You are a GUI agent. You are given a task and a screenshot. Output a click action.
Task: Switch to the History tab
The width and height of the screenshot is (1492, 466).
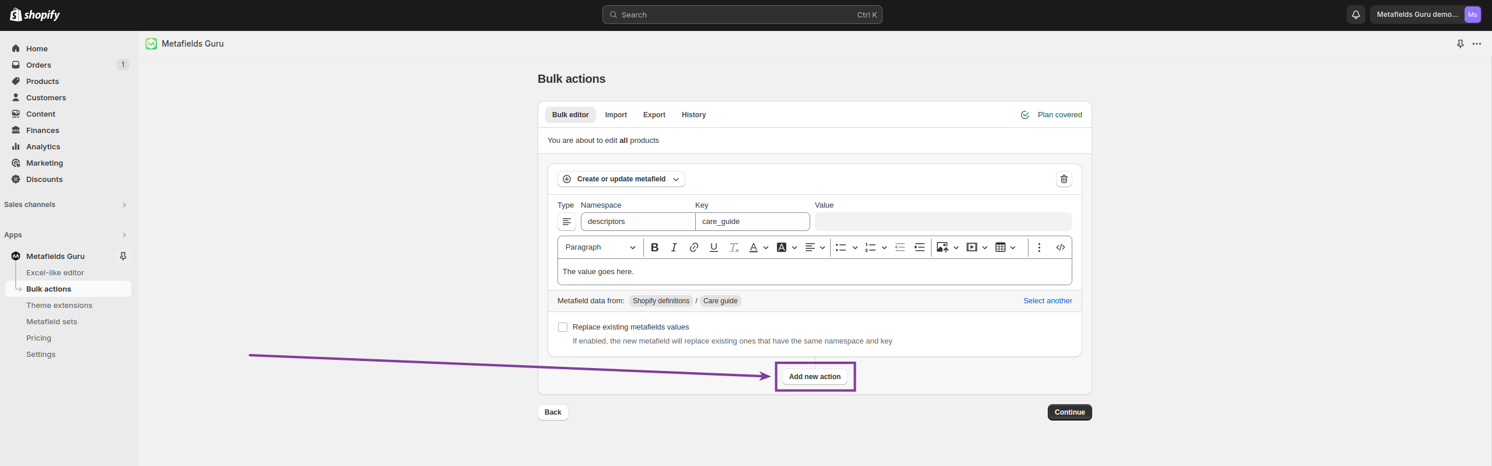693,115
